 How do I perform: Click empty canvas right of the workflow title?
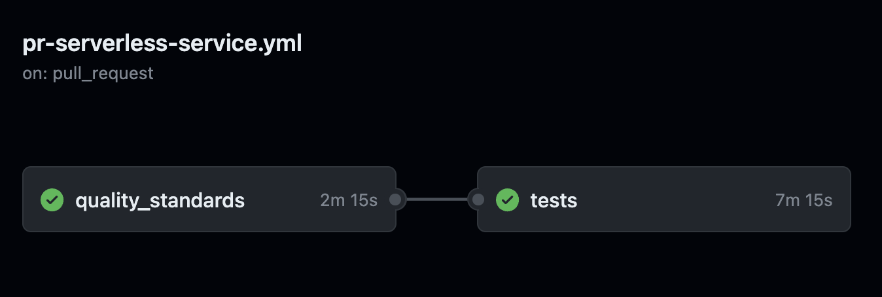click(589, 44)
